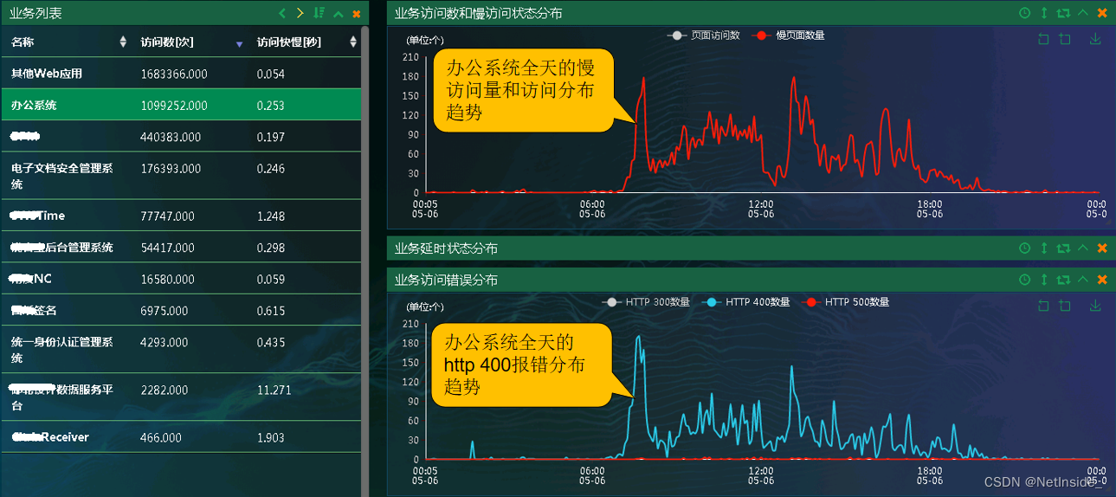This screenshot has height=497, width=1116.
Task: Select the 办公系统 row
Action: point(181,105)
